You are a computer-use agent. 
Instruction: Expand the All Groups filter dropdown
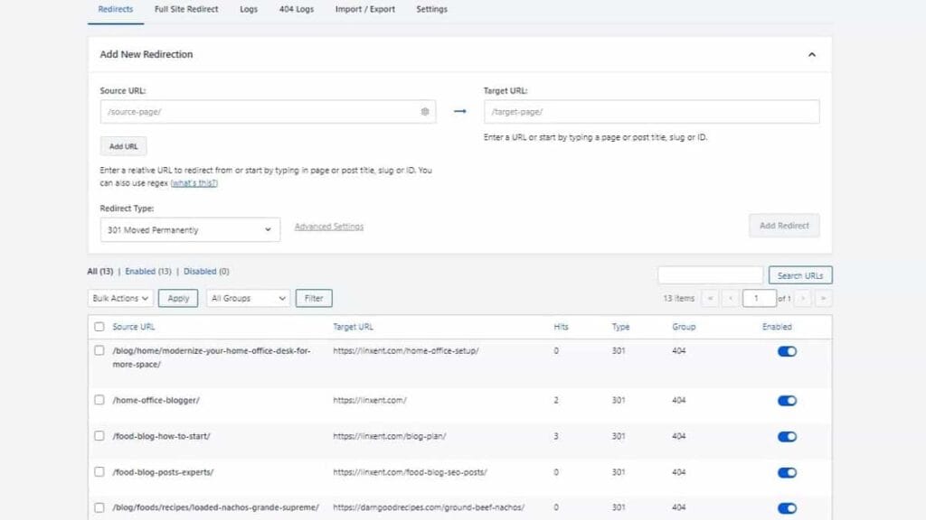(x=248, y=298)
